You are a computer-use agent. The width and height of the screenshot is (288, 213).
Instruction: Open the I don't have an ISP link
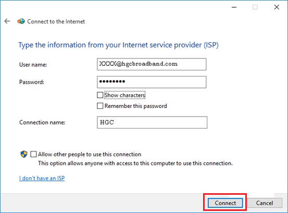click(x=42, y=178)
